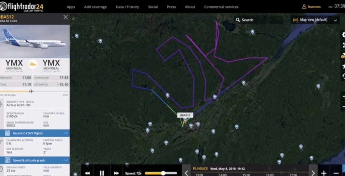Click the radar icon beside Map view
Screen dimensions: 345x176
click(x=295, y=20)
